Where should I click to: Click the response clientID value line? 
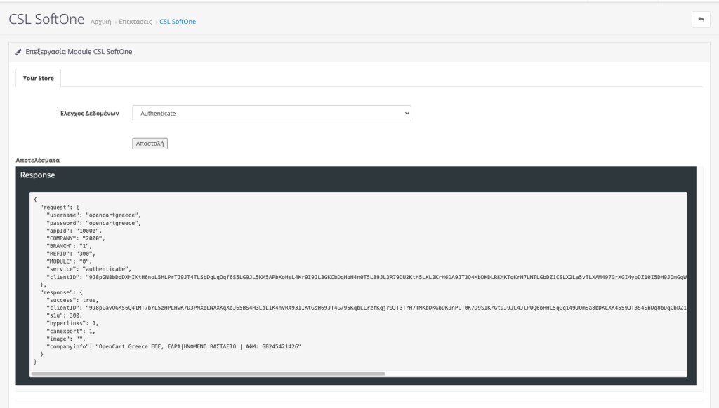[366, 308]
